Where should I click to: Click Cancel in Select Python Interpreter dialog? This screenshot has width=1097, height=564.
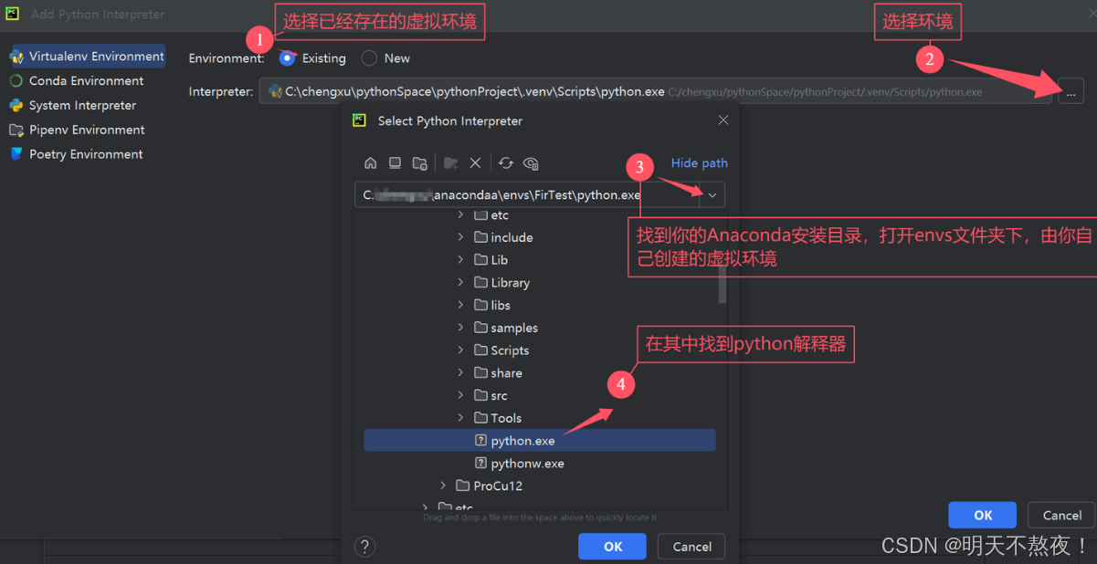point(691,547)
